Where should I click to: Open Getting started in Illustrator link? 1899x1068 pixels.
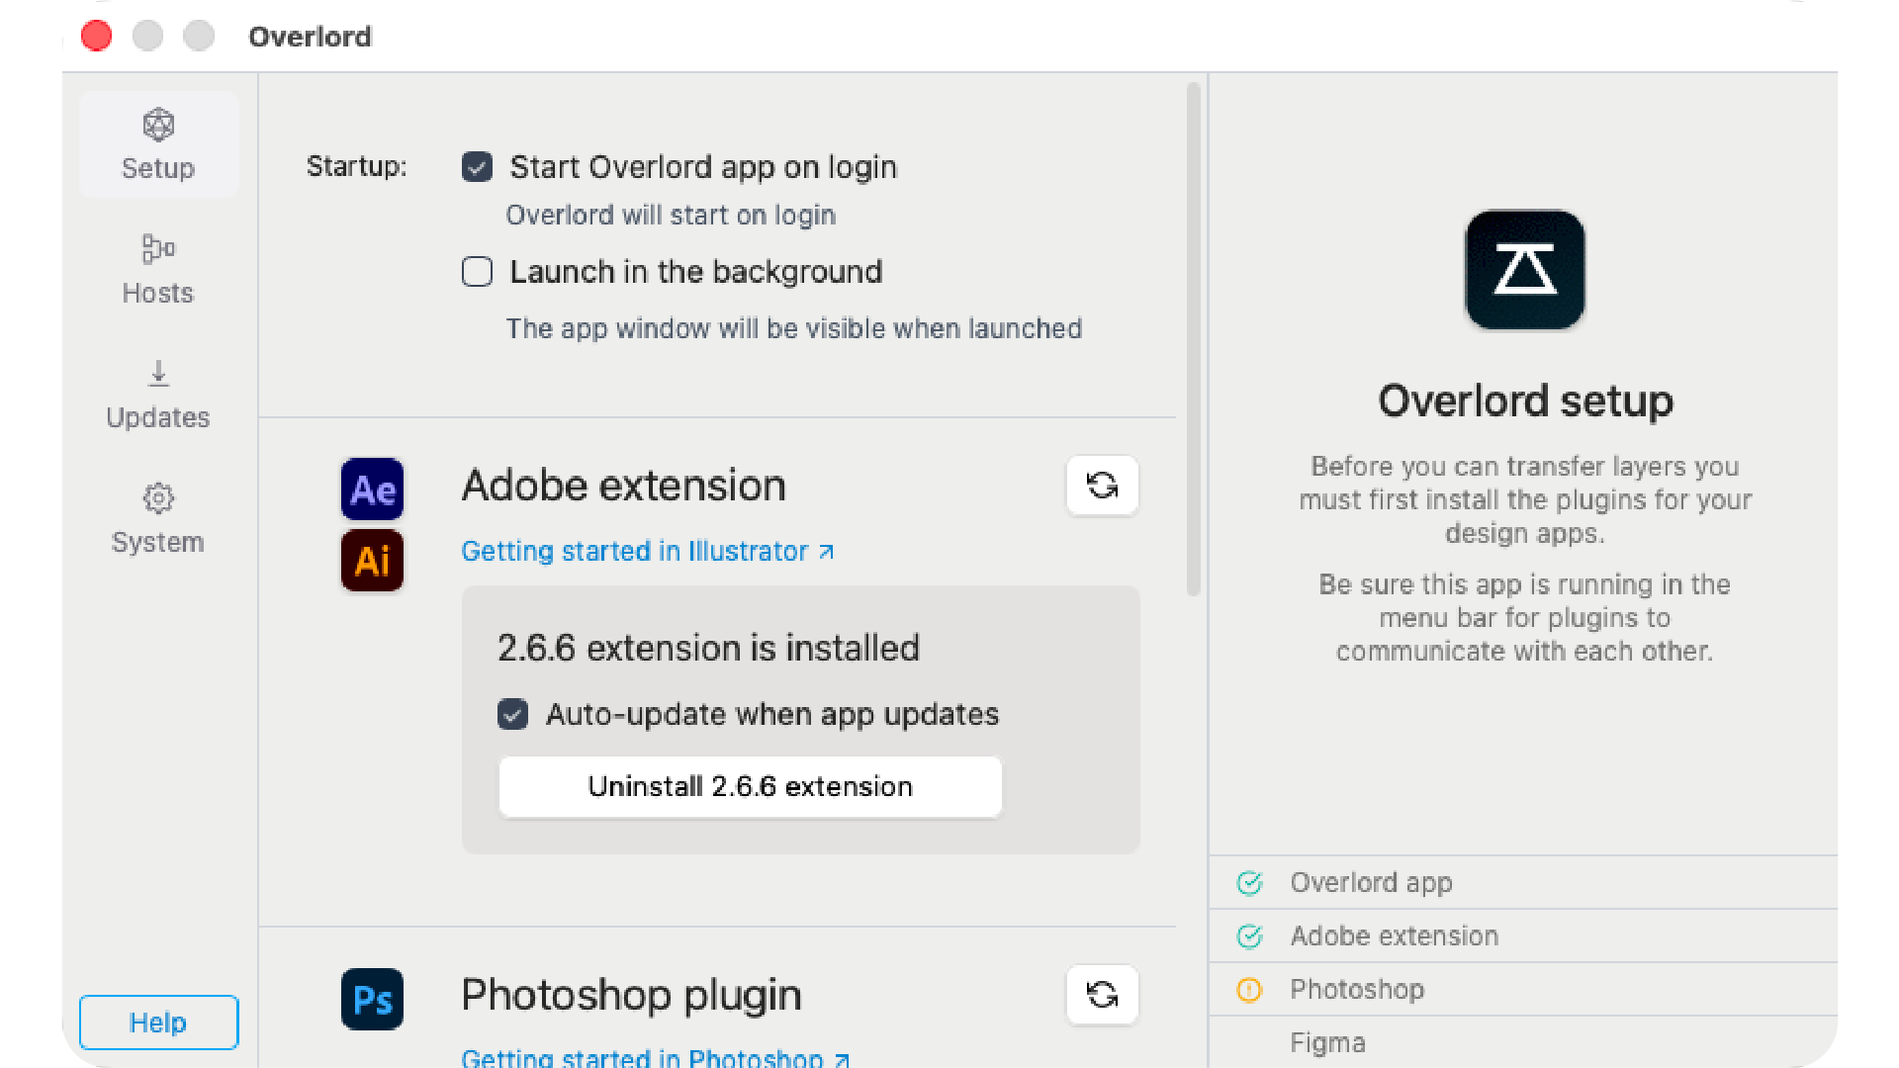647,551
